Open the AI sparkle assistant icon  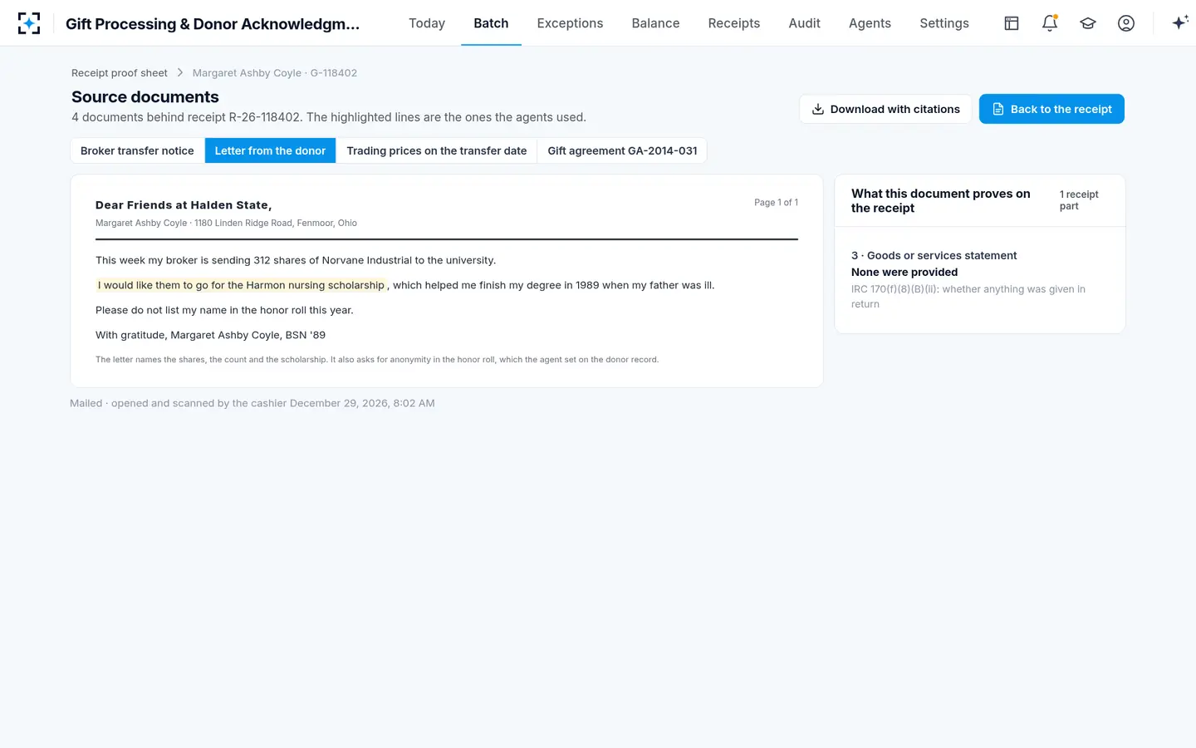(1179, 23)
